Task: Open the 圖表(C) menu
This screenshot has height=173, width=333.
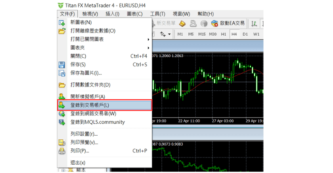Action: (x=135, y=14)
